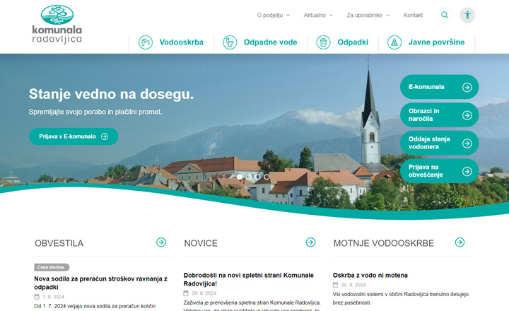Click the arrow icon beside MOTNJE VODOOSKRBE
The width and height of the screenshot is (509, 311).
pyautogui.click(x=460, y=242)
